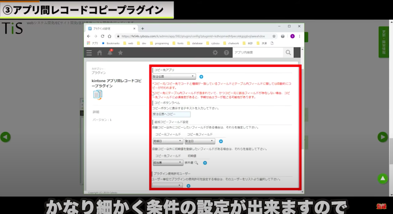Viewport: 393px width, 214px height.
Task: Click the アプリ内検索 search box
Action: click(258, 52)
